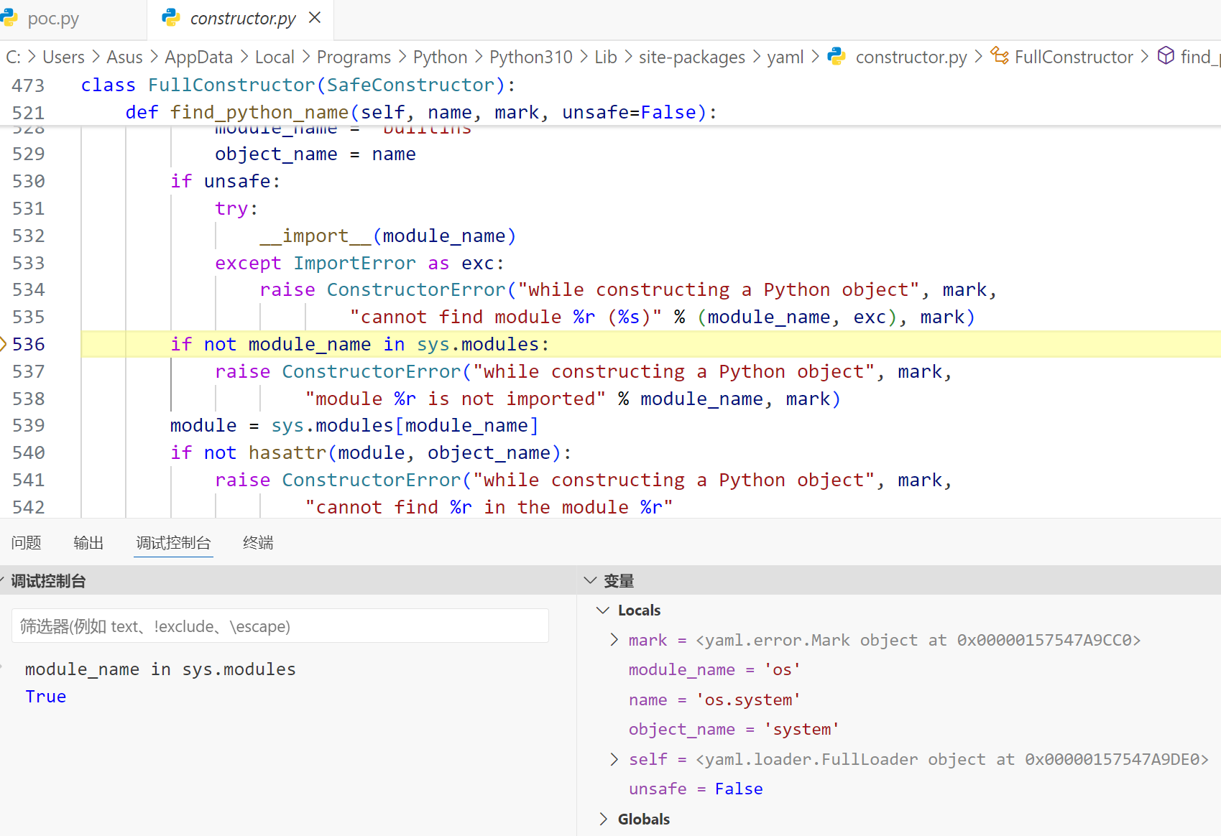Screen dimensions: 1221x836
Task: Open the Python breadcrumb folder
Action: [x=440, y=57]
